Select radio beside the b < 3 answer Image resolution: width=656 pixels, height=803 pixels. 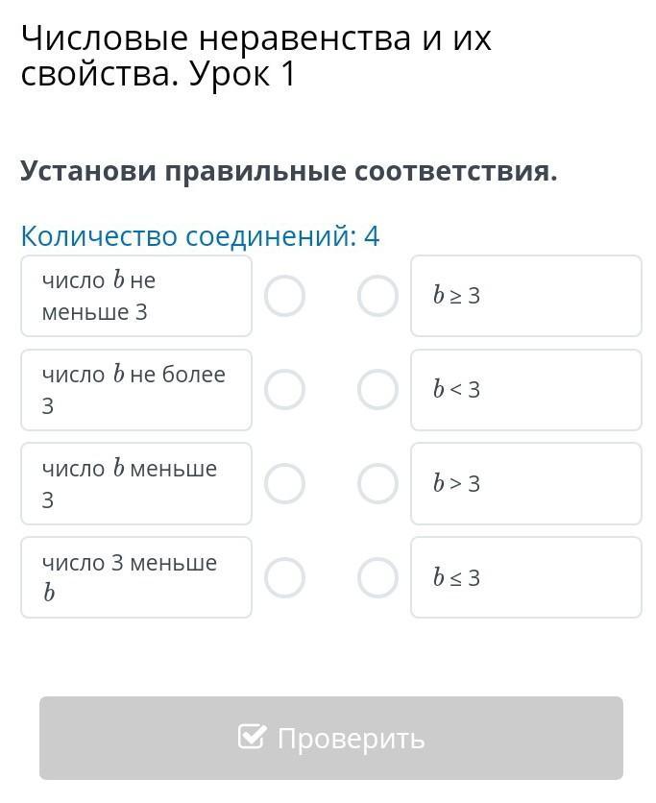(x=377, y=390)
